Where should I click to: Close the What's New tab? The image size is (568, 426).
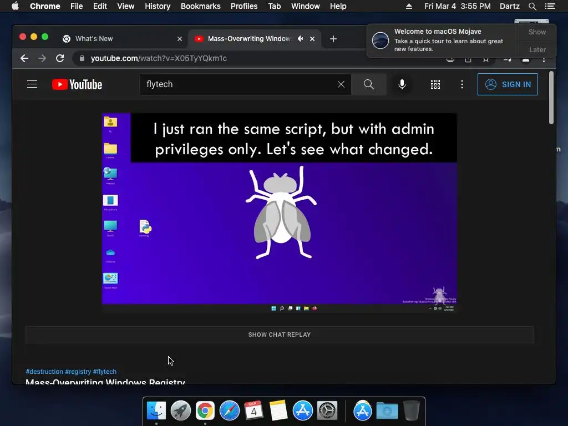click(179, 39)
